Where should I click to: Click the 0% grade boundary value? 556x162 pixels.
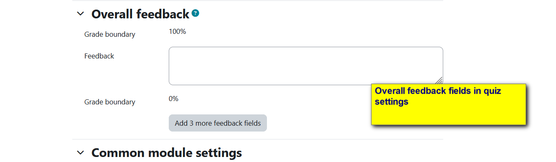[x=173, y=99]
